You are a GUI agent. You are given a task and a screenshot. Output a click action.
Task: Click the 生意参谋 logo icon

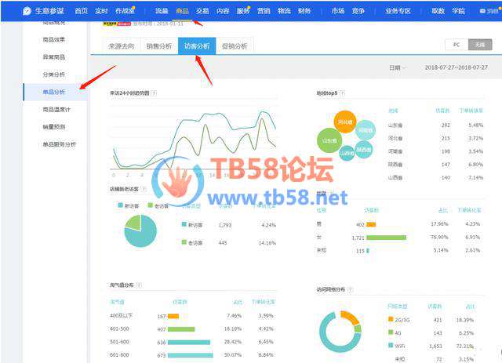pyautogui.click(x=27, y=11)
